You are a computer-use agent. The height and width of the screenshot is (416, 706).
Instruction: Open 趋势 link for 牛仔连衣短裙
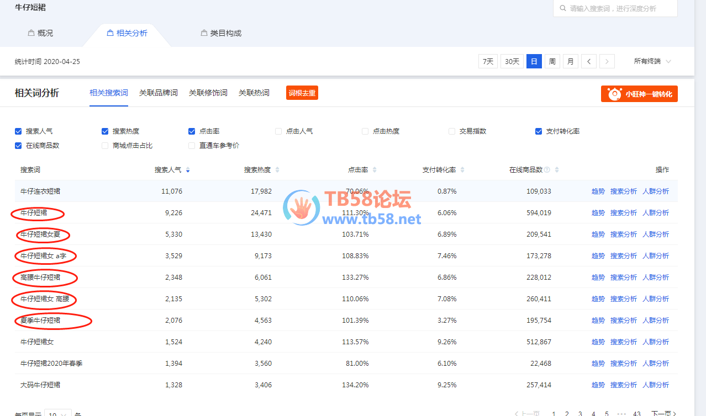pos(598,191)
